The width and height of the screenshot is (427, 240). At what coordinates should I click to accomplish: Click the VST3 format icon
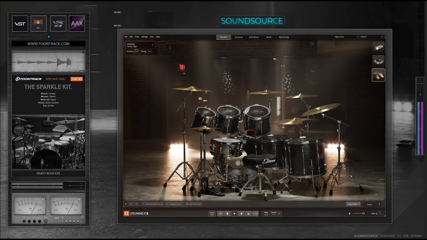(58, 24)
